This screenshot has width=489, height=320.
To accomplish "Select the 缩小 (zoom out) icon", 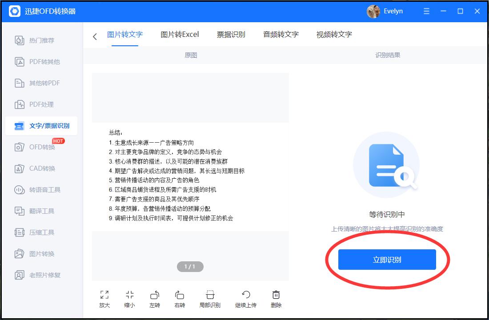I will [x=129, y=298].
